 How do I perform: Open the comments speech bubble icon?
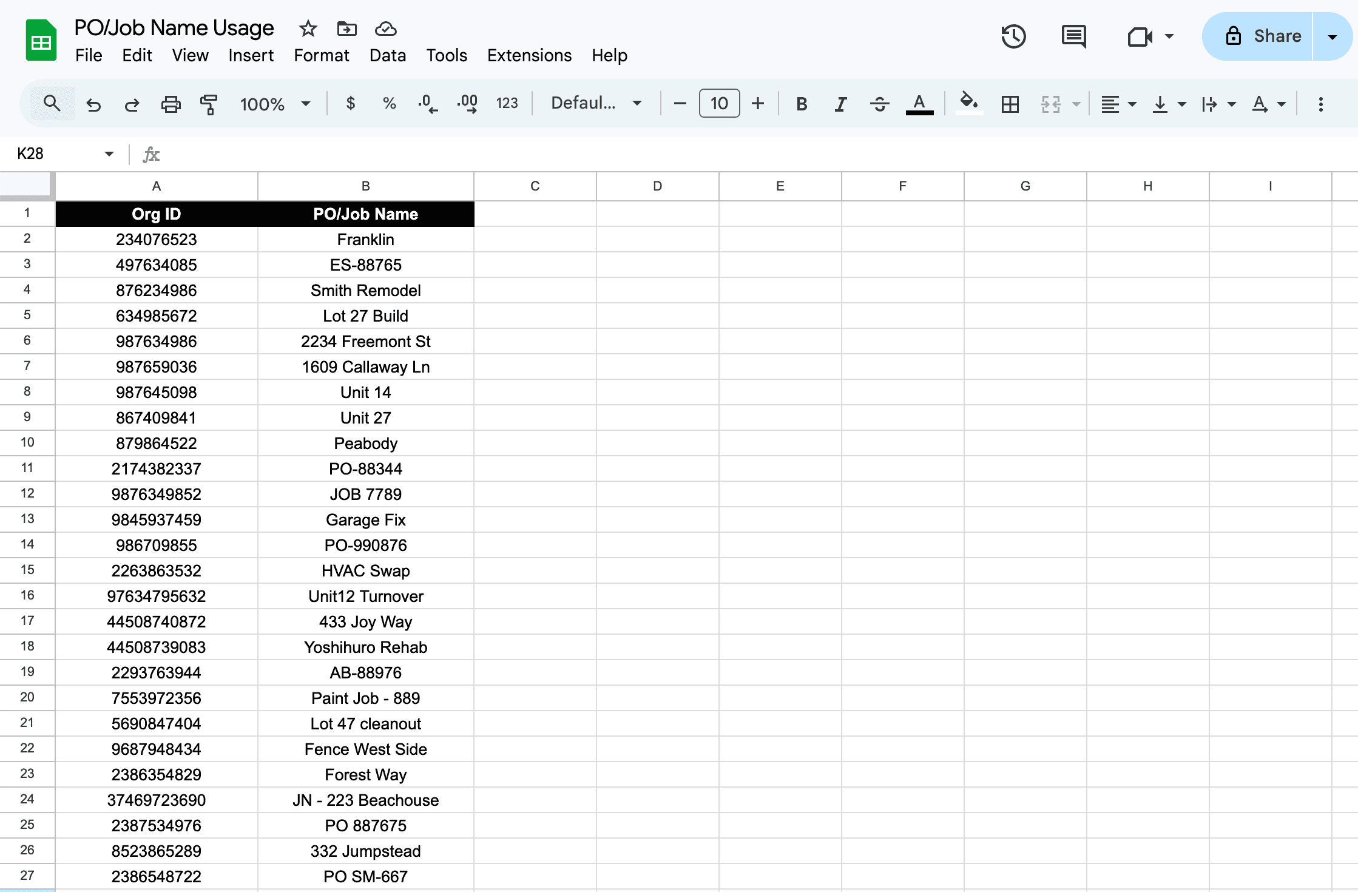tap(1073, 36)
